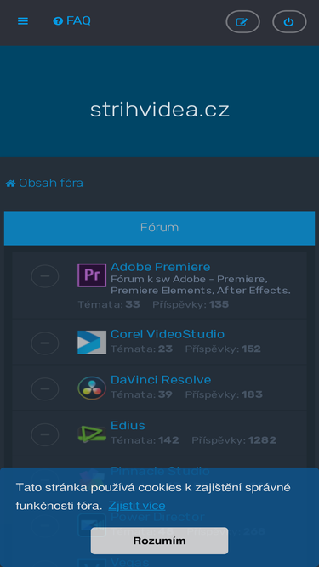Click the read-status circle beside Corel VideoStudio

point(45,343)
